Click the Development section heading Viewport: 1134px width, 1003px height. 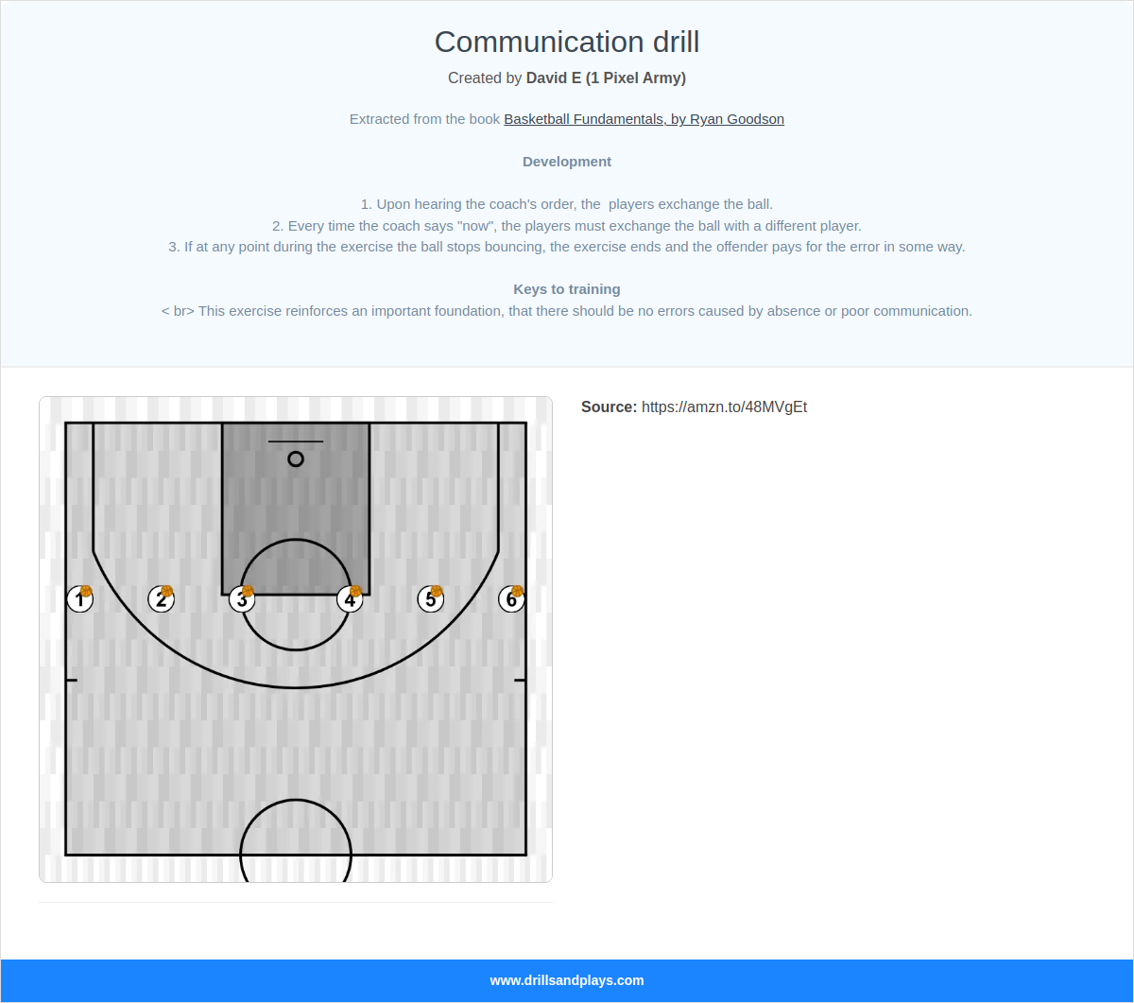click(x=567, y=162)
